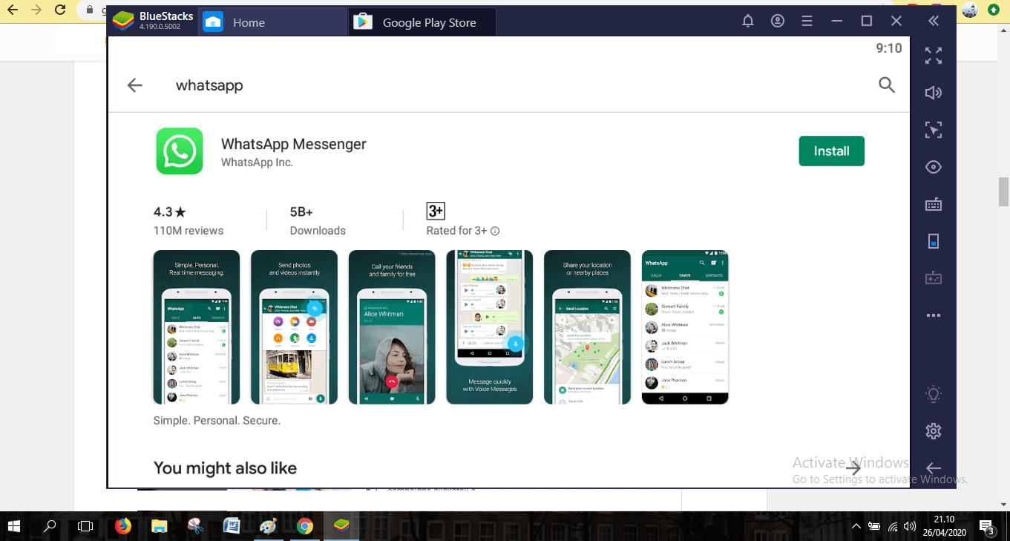
Task: Open the WhatsApp Inc. developer link
Action: tap(257, 163)
